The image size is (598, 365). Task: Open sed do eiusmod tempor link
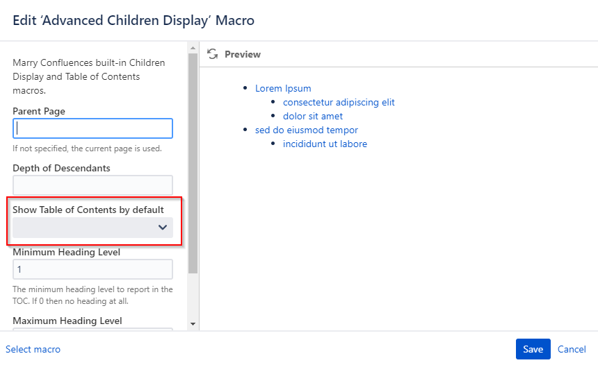(x=307, y=130)
